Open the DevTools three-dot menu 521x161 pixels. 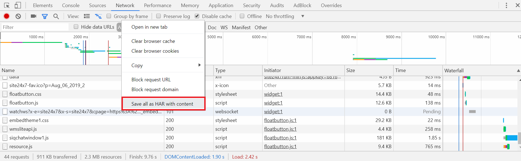[x=506, y=5]
